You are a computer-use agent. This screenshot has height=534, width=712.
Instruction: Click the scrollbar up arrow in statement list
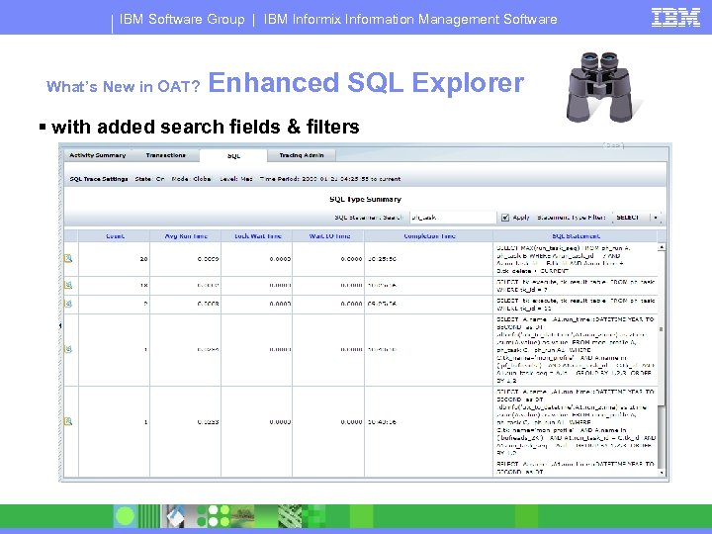pos(662,247)
